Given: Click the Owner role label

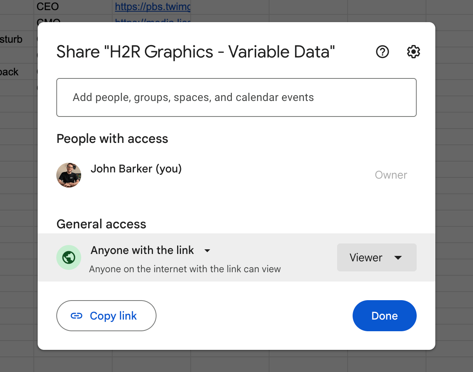Looking at the screenshot, I should 391,175.
